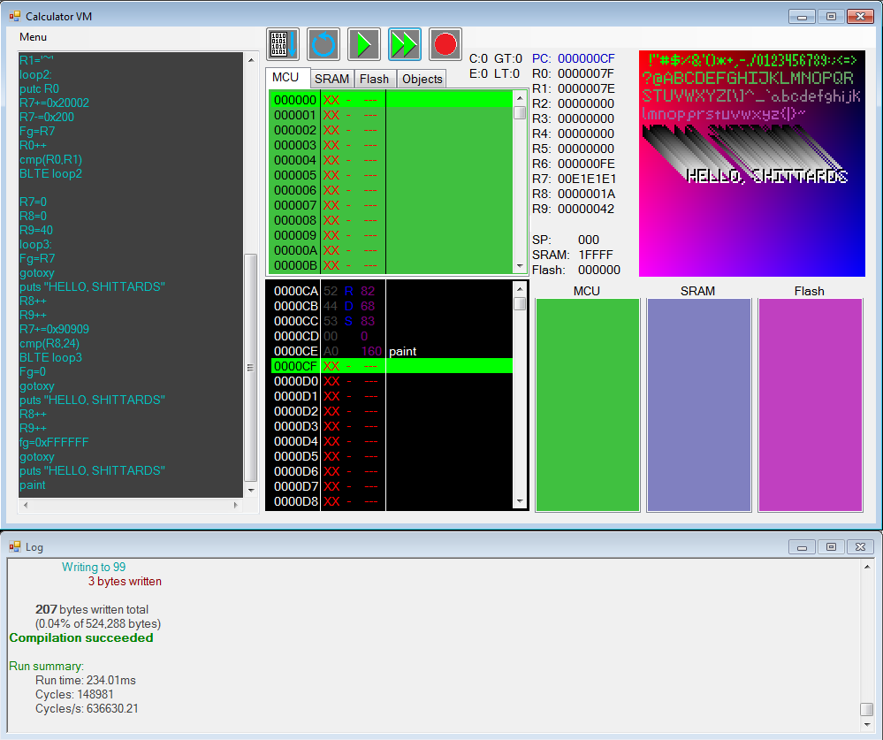Viewport: 883px width, 740px height.
Task: Click the Log window scrollbar thumb
Action: (x=867, y=708)
